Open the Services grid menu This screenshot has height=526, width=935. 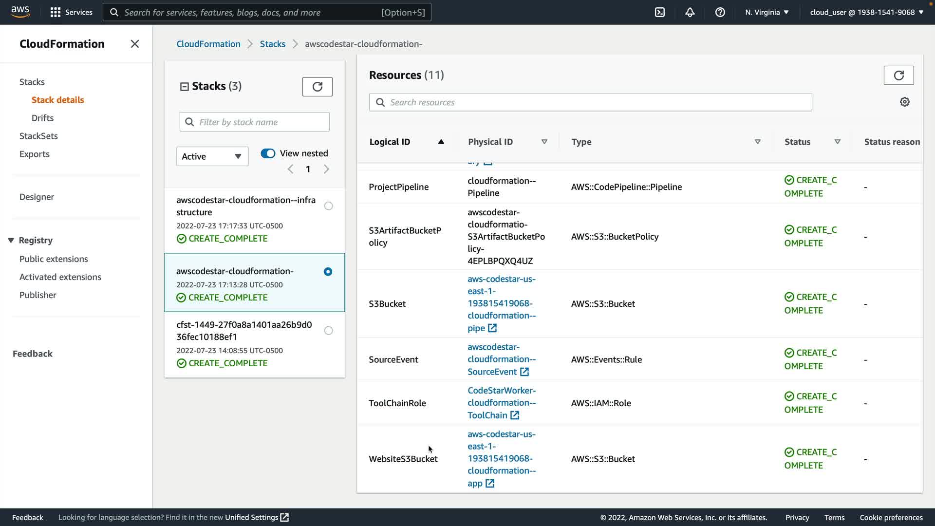coord(56,12)
